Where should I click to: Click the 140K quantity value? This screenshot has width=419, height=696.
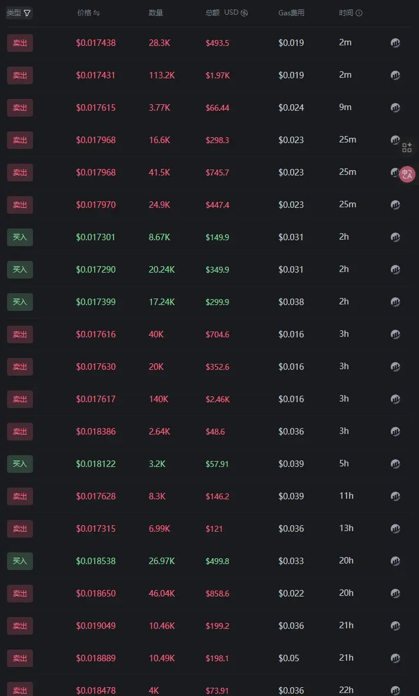click(158, 399)
